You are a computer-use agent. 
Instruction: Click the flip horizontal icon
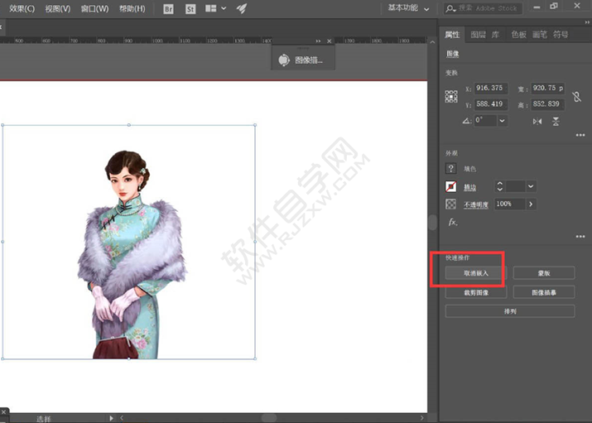point(537,121)
